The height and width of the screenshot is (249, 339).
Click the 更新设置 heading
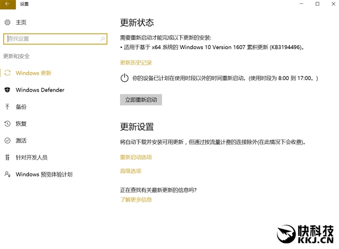click(x=137, y=126)
